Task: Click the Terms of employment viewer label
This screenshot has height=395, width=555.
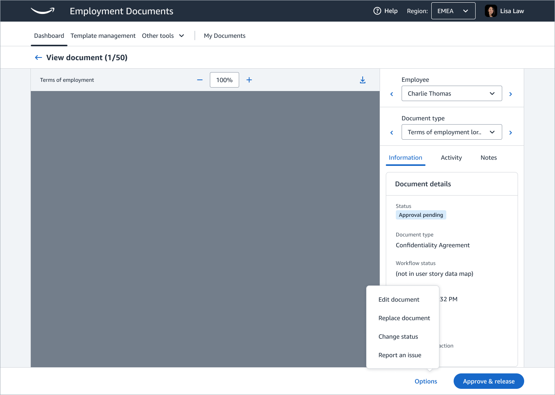Action: click(x=67, y=80)
